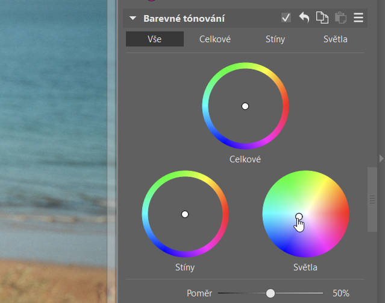This screenshot has width=385, height=303.
Task: Select the Vše tab
Action: [x=155, y=39]
